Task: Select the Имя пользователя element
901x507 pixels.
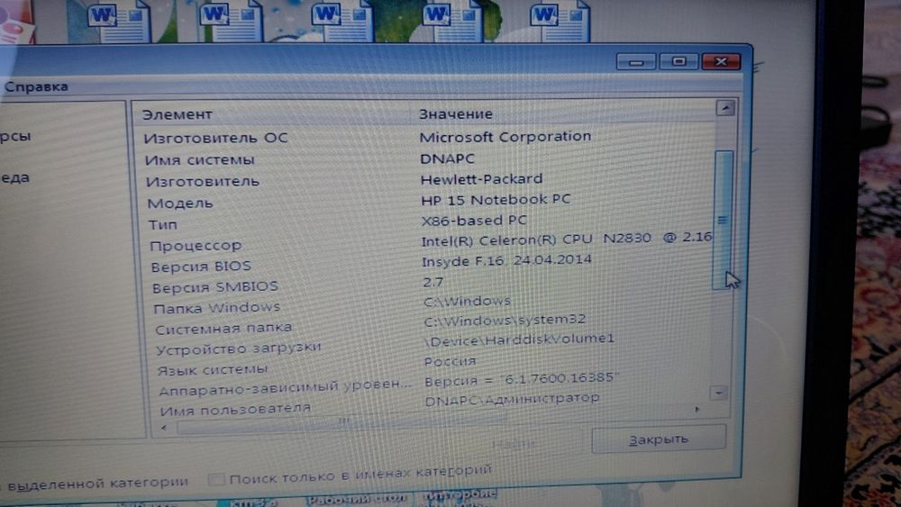Action: click(x=235, y=410)
